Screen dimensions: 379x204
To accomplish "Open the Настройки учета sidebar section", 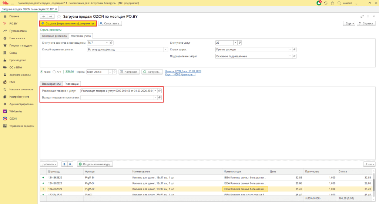I will pyautogui.click(x=19, y=97).
